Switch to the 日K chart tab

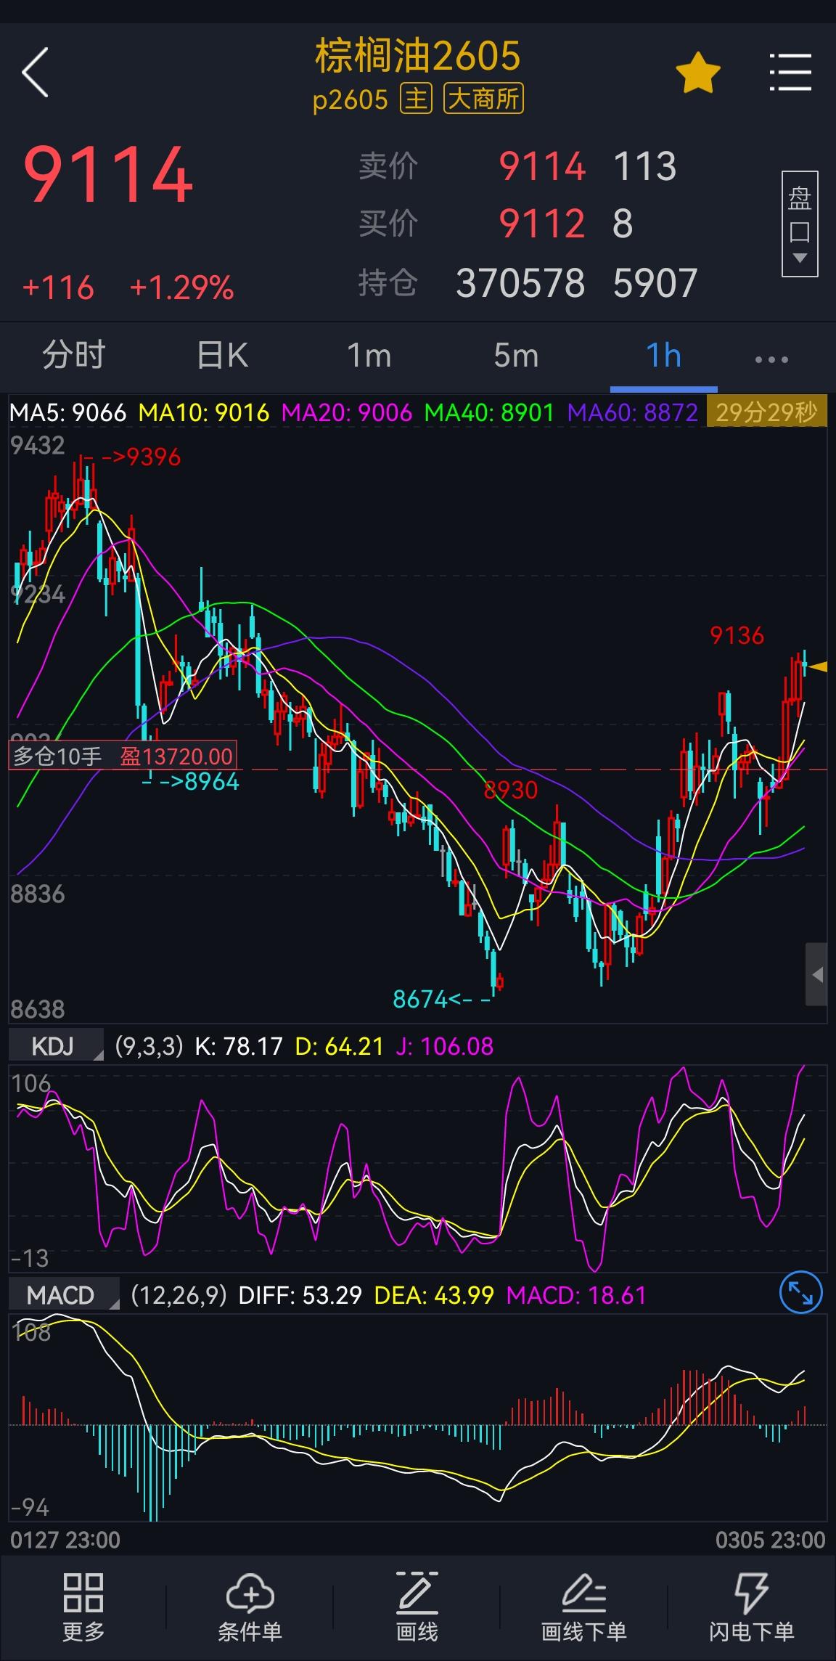pos(222,356)
